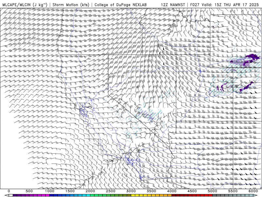Click the F027 forecast hour text

[x=195, y=5]
